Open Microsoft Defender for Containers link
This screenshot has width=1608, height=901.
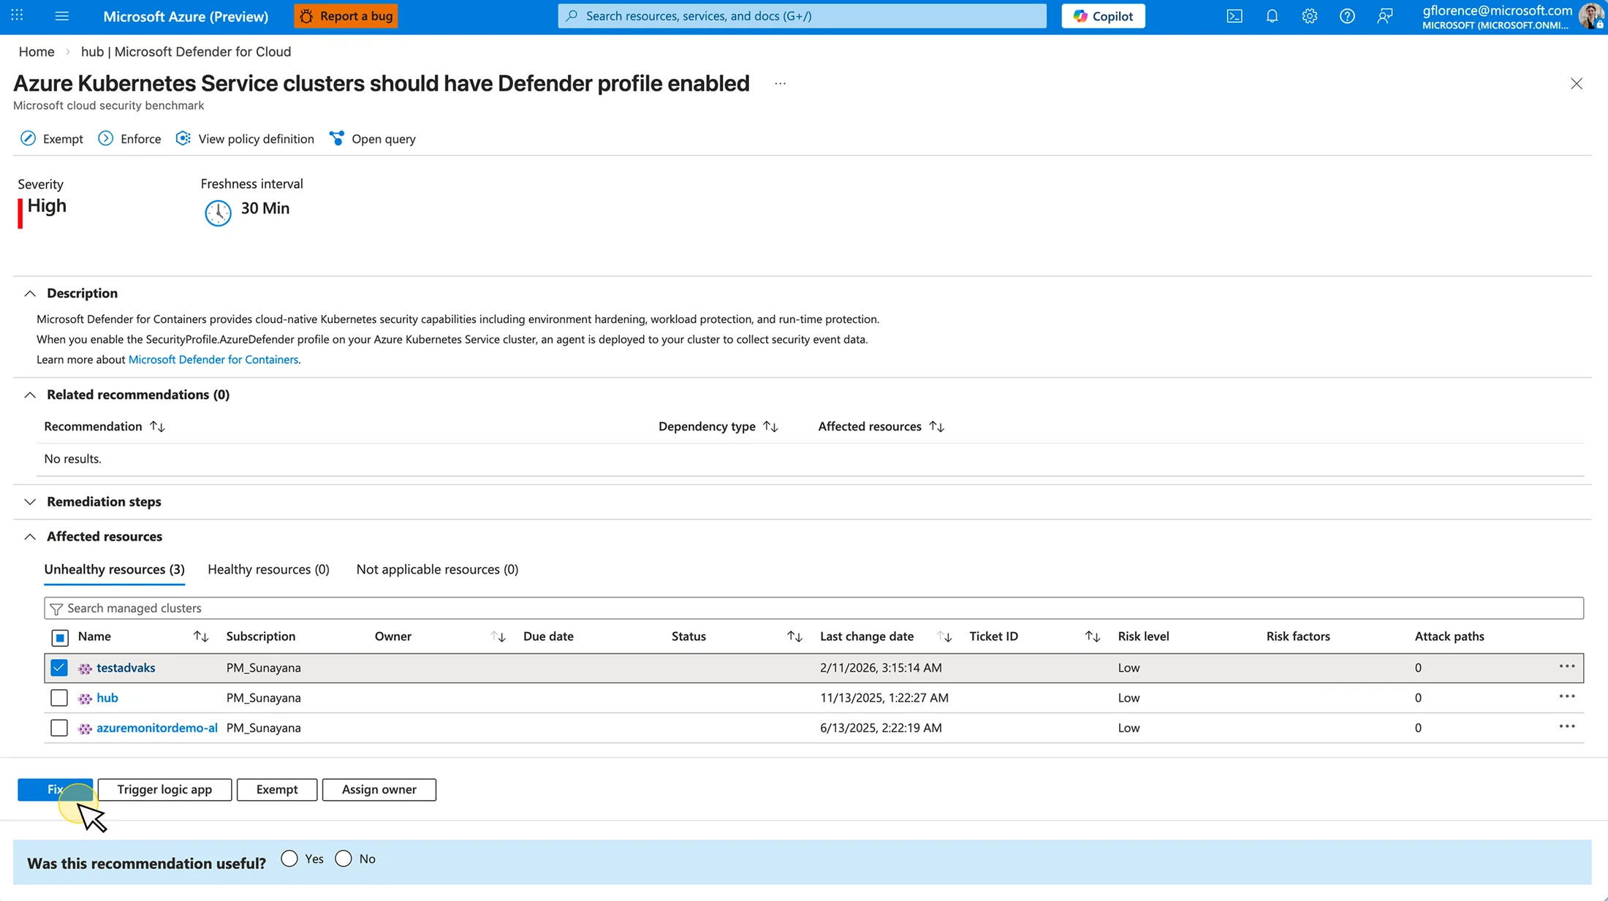[213, 360]
